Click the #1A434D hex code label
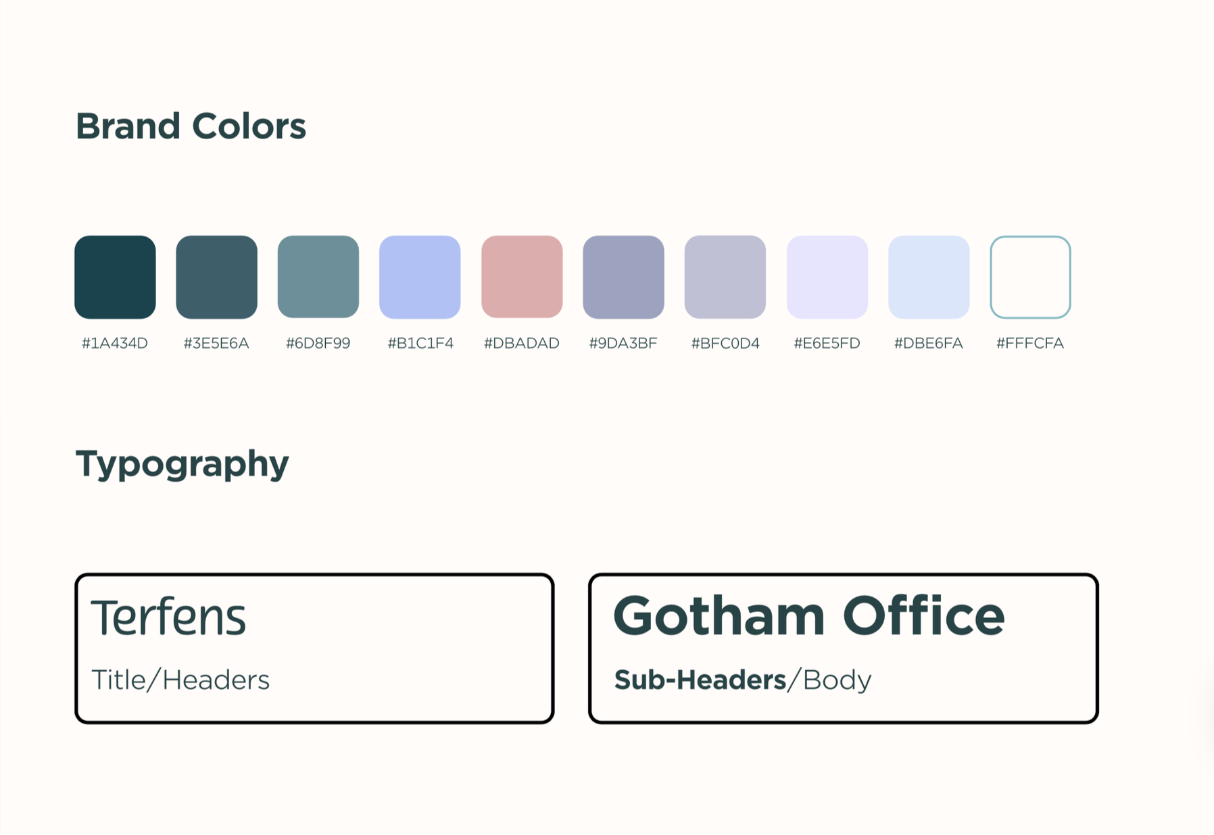 115,343
